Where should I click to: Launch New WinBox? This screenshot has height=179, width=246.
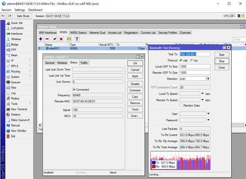click(18, 131)
